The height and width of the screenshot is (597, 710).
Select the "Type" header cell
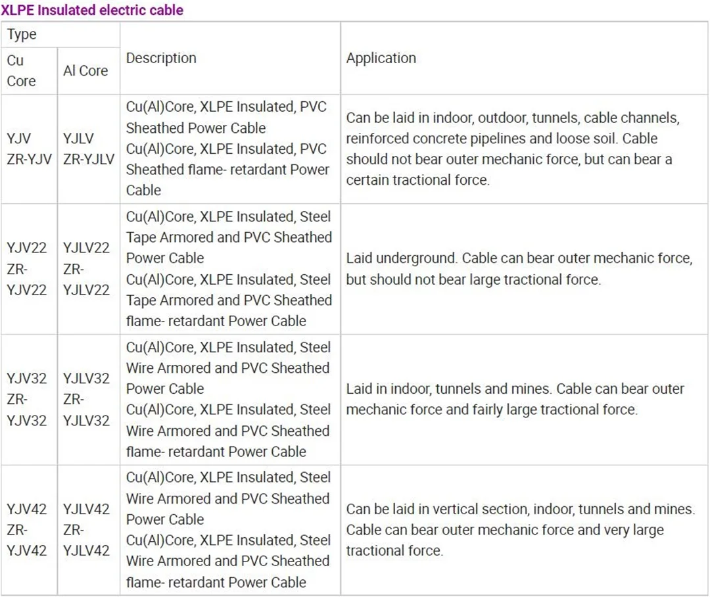coord(22,35)
